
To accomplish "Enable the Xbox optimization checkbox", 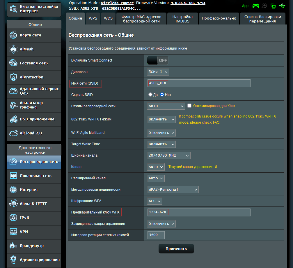I will (x=189, y=106).
